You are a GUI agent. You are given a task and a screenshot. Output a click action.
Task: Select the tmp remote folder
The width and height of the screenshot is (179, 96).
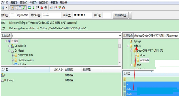pos(139,65)
